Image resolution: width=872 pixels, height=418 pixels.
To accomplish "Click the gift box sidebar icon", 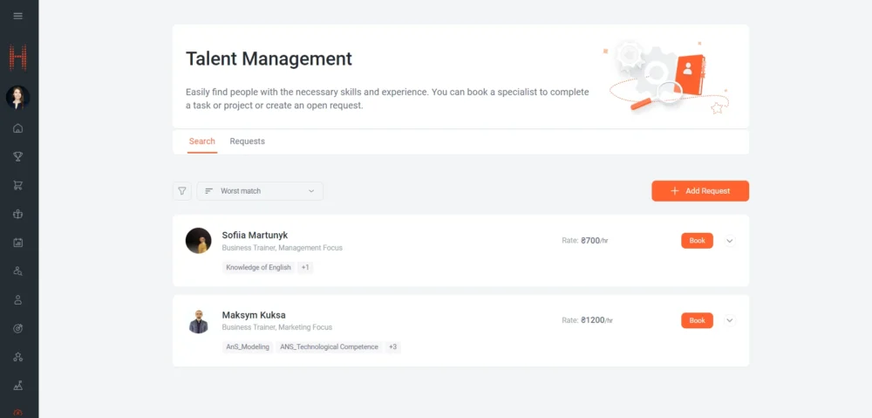I will 18,214.
